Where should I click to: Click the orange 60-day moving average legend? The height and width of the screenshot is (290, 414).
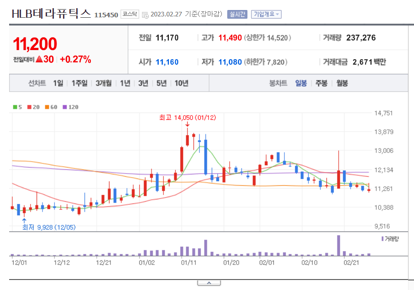[x=51, y=107]
